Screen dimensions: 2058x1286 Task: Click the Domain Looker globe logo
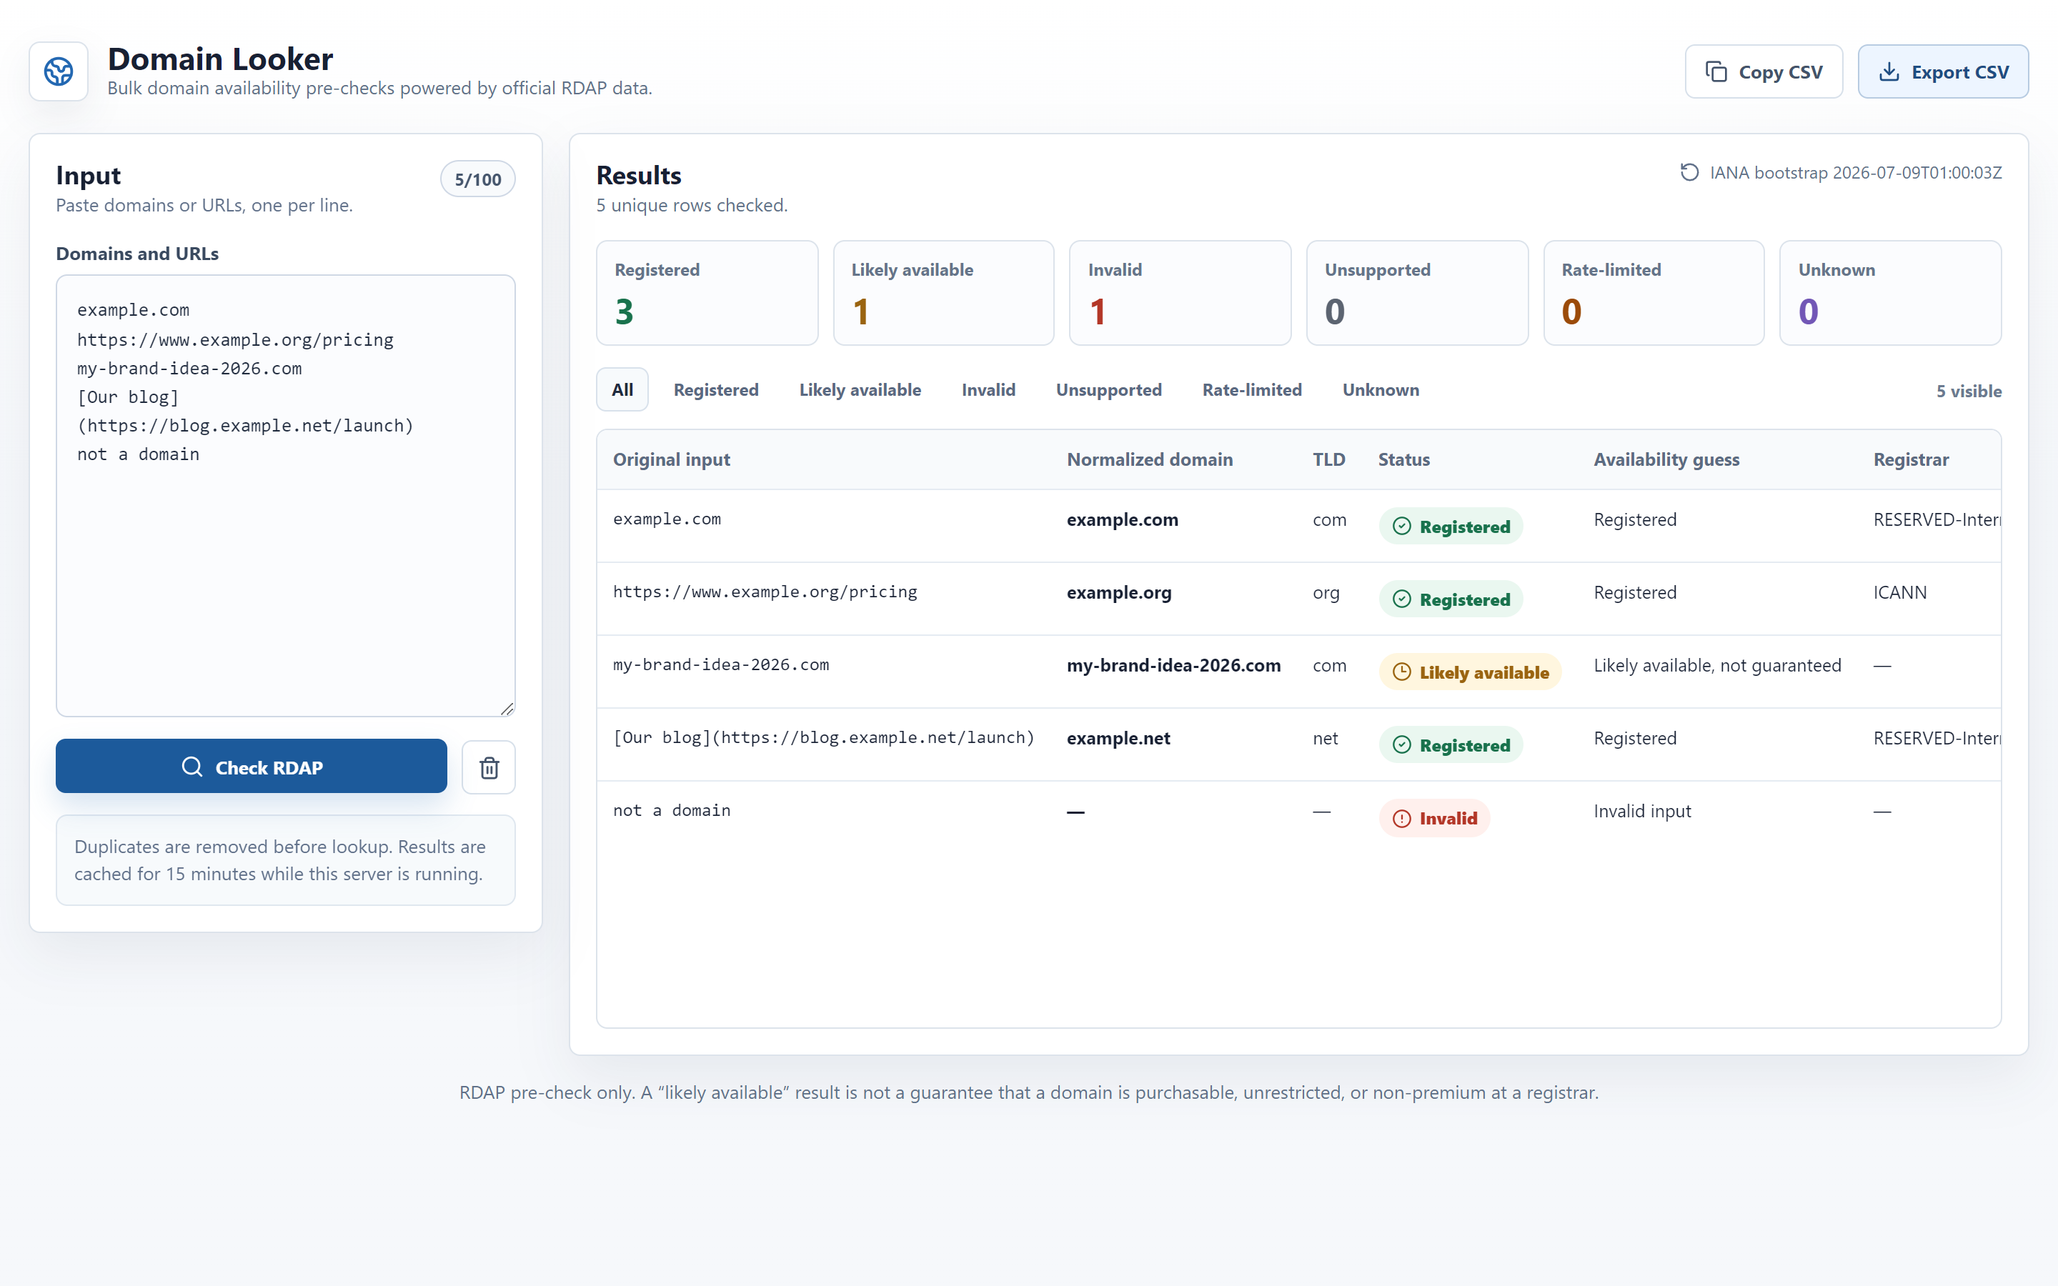coord(59,71)
